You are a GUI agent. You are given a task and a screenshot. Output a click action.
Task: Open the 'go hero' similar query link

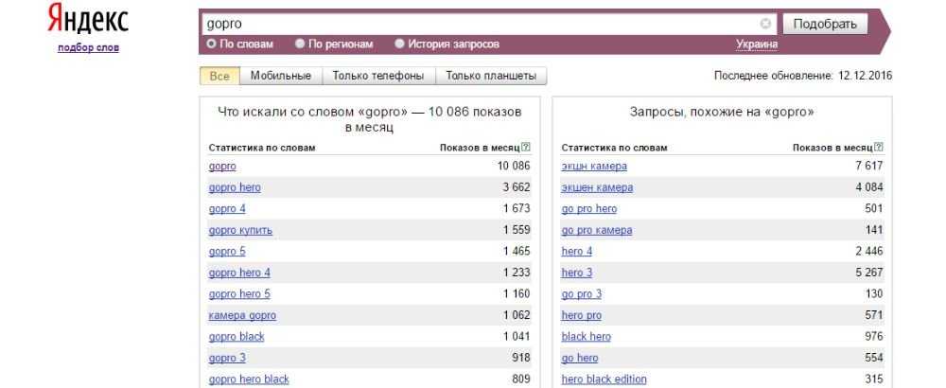[580, 358]
